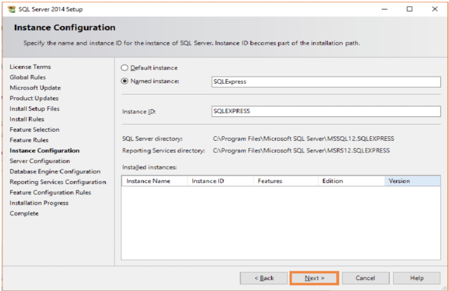Click the 'Instance ID:' label

[x=139, y=111]
